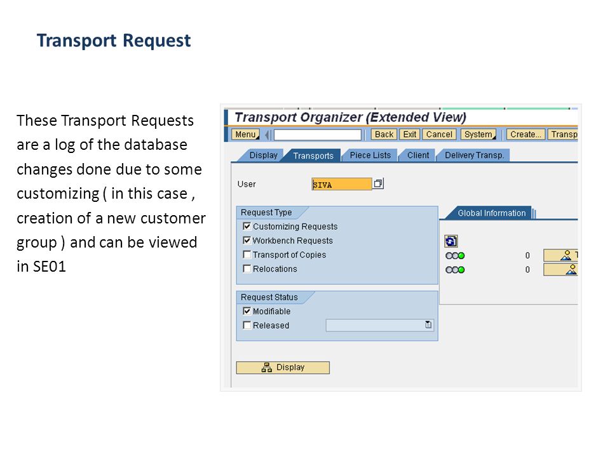
Task: Switch to the Display tab
Action: pos(263,156)
